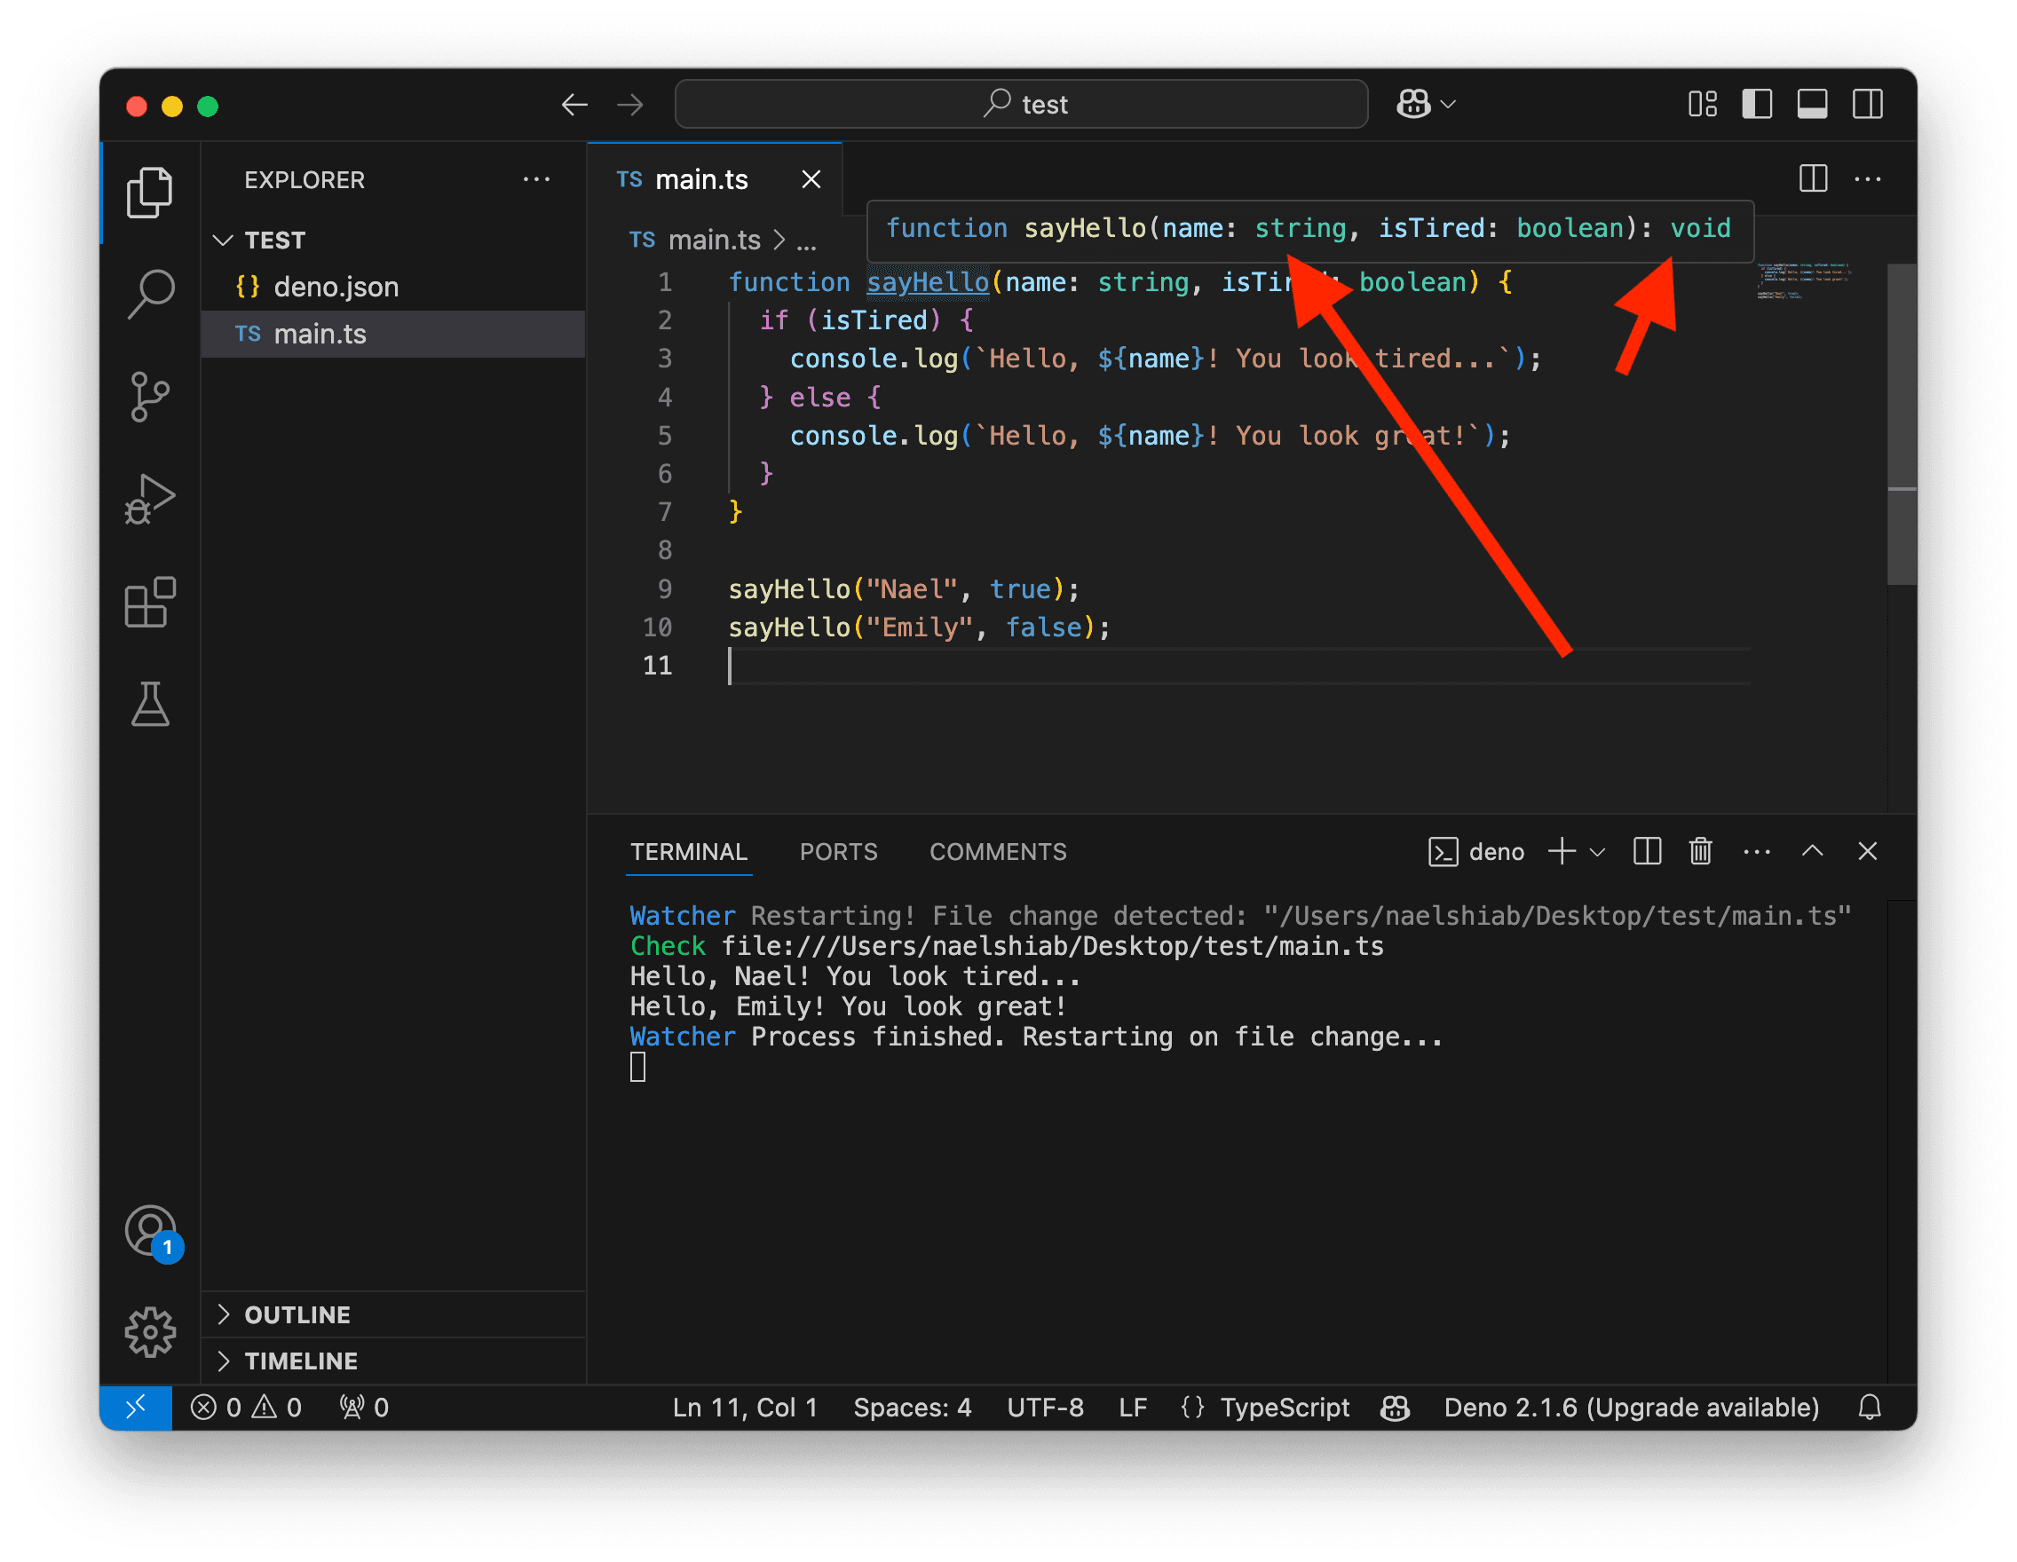Open the Extensions view

click(150, 602)
